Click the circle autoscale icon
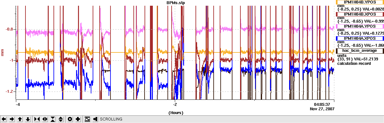The width and height of the screenshot is (384, 123). [x=70, y=119]
